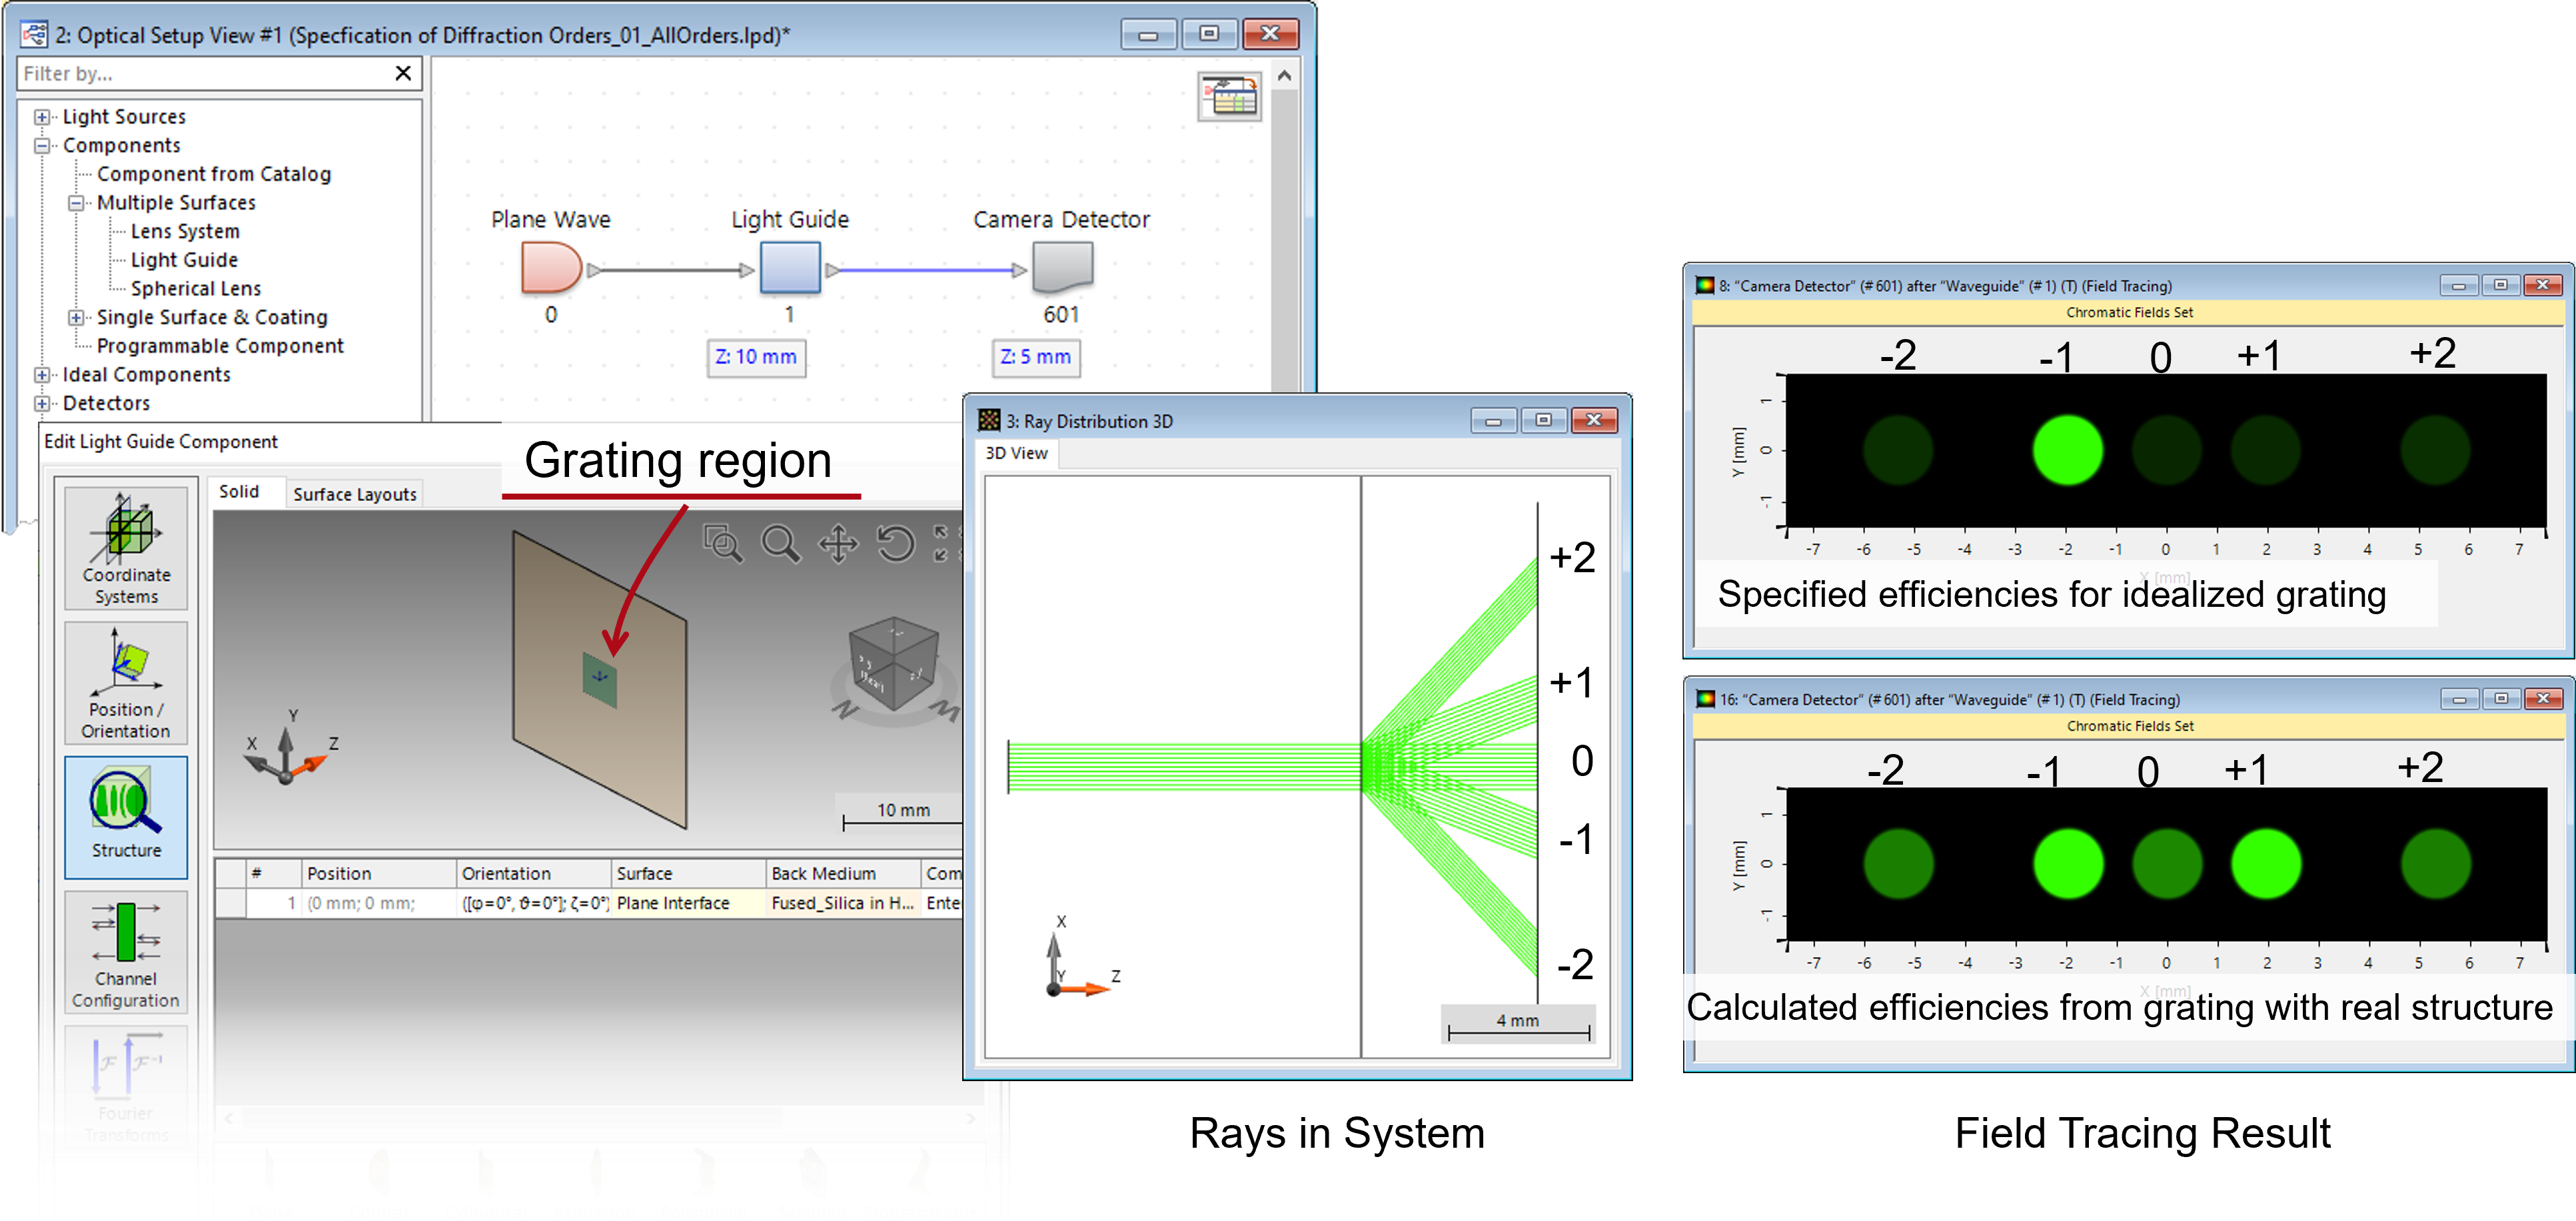Select Spherical Lens in the tree
Image resolution: width=2576 pixels, height=1221 pixels.
[x=196, y=289]
